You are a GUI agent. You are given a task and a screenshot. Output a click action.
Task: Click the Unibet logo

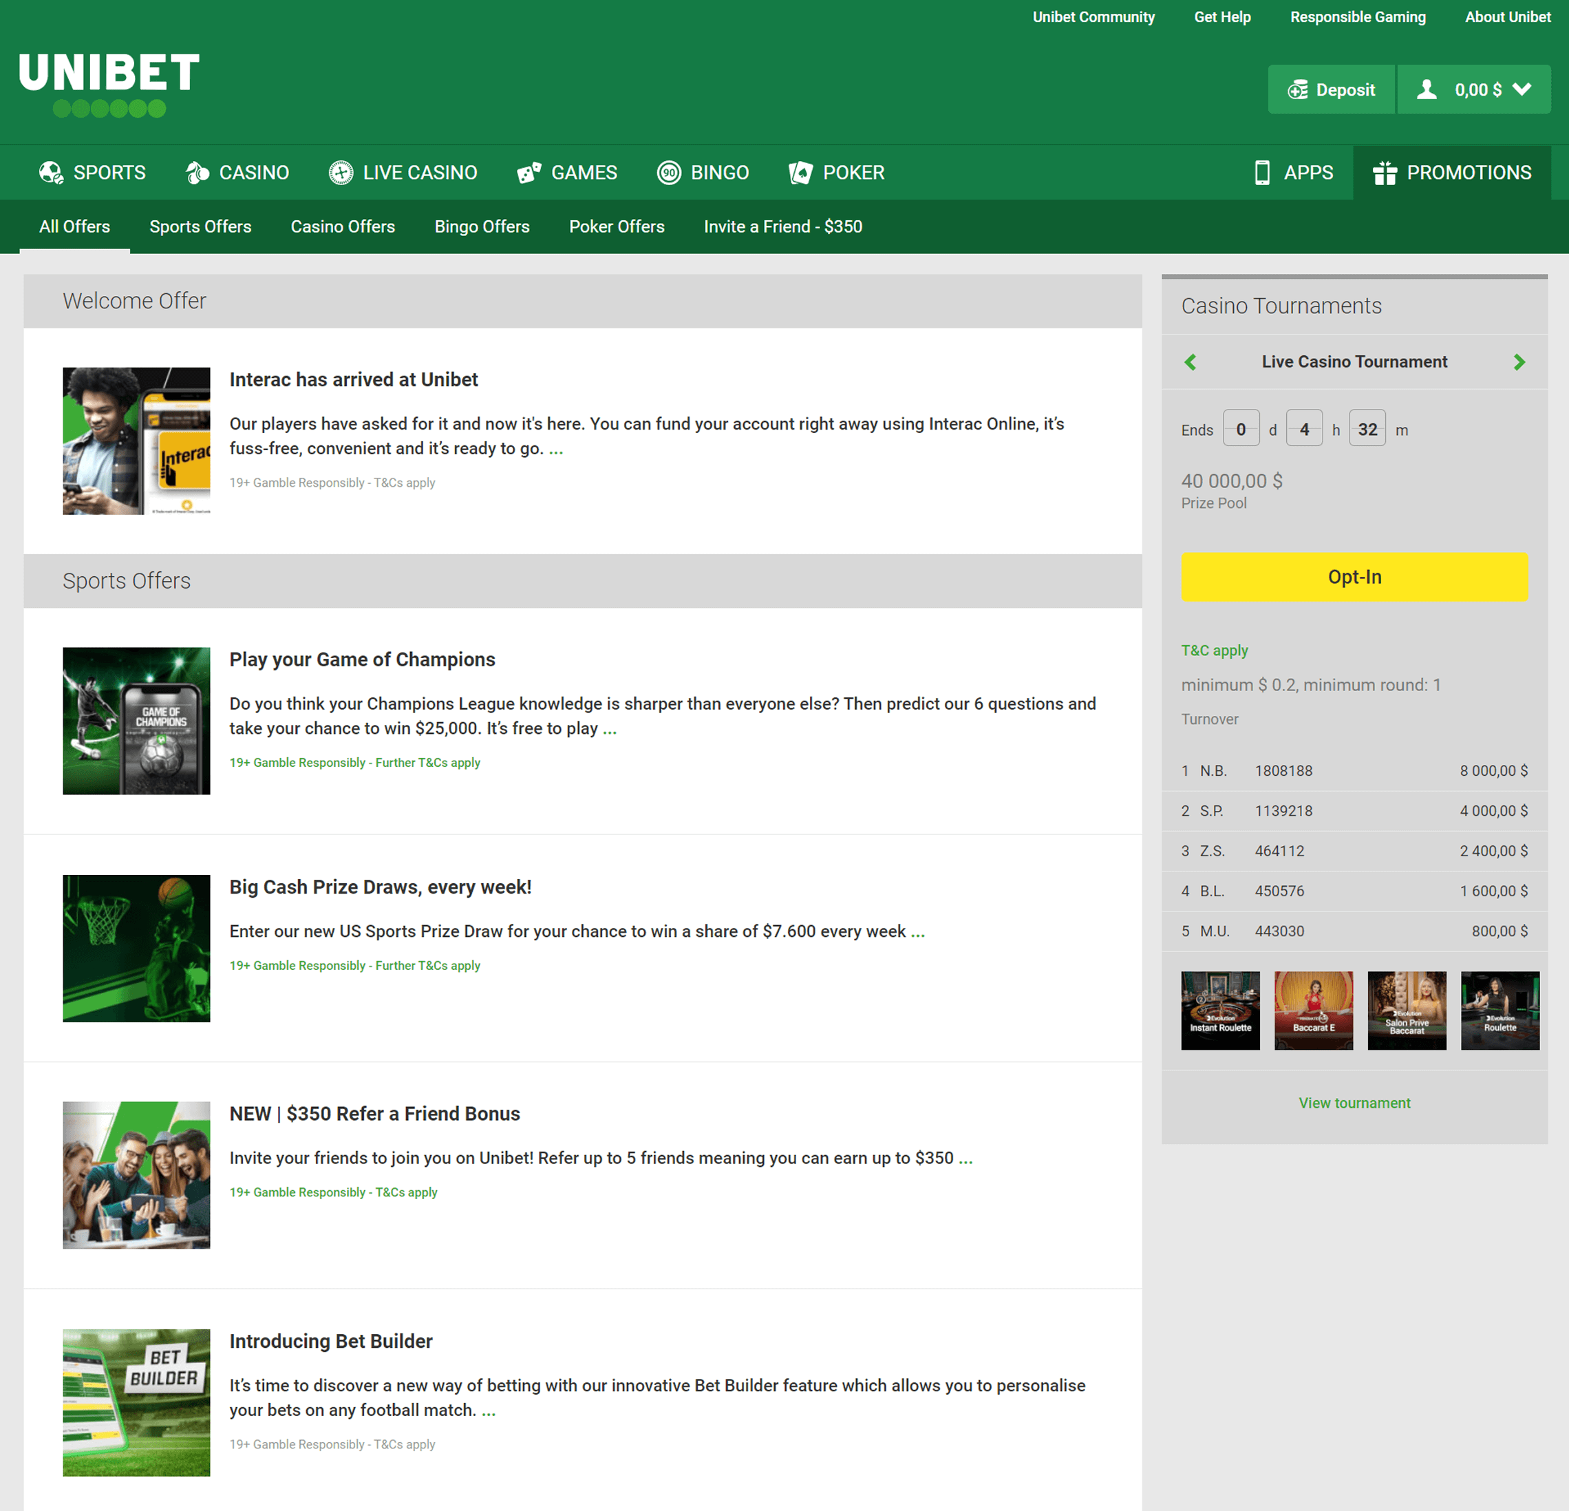tap(109, 83)
